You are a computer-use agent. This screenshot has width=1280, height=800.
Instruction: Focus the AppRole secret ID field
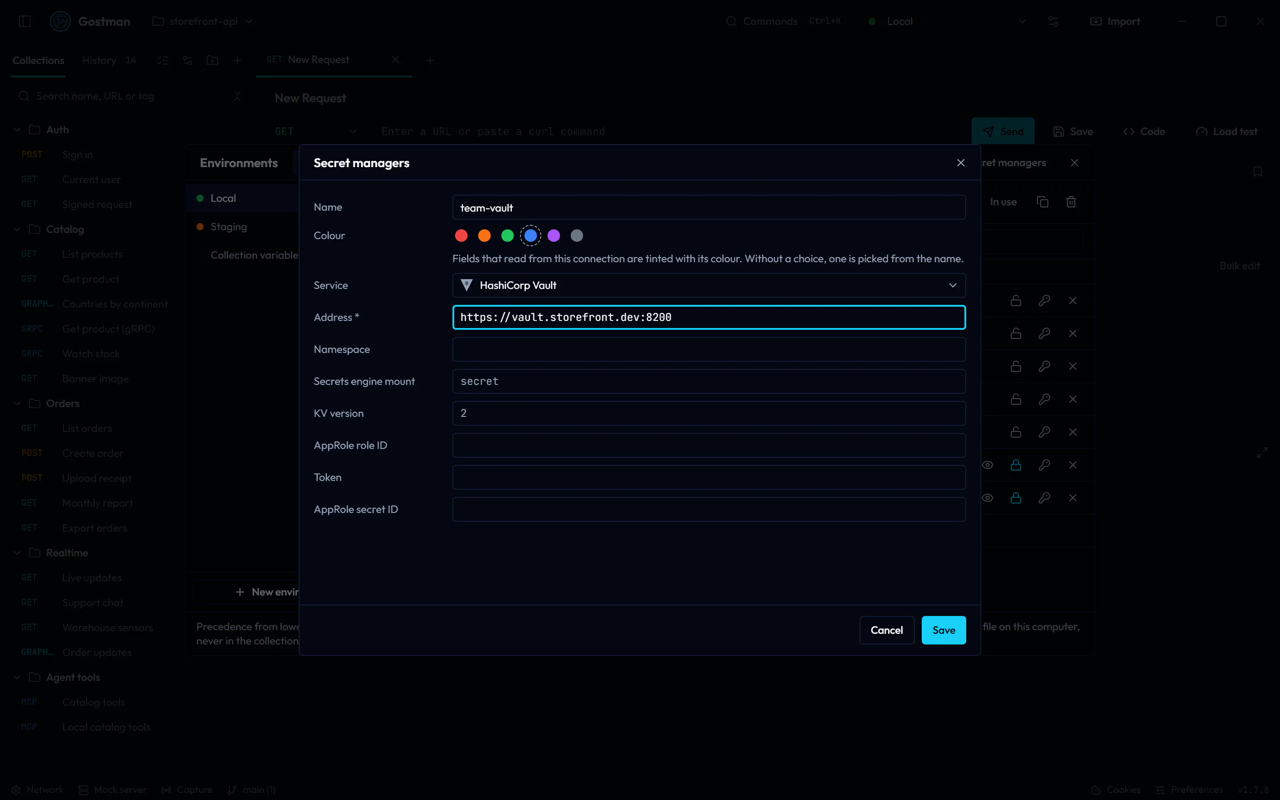[x=709, y=509]
